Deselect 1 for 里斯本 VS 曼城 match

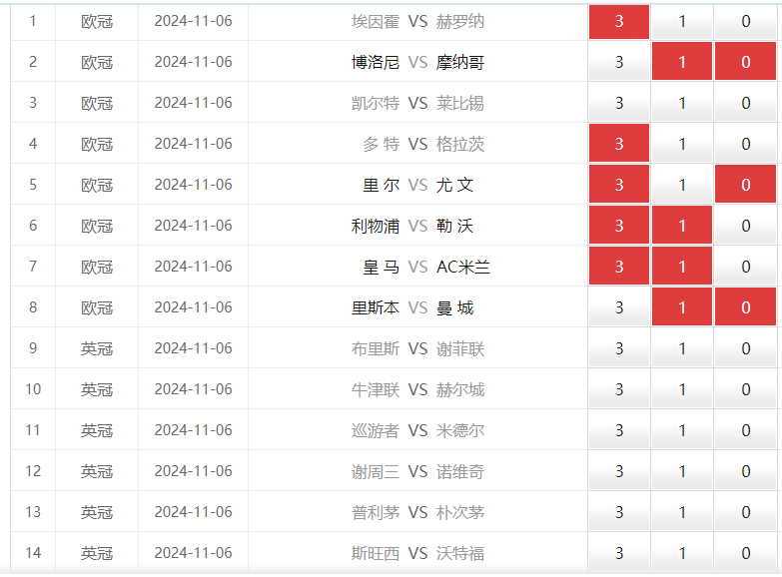coord(682,307)
